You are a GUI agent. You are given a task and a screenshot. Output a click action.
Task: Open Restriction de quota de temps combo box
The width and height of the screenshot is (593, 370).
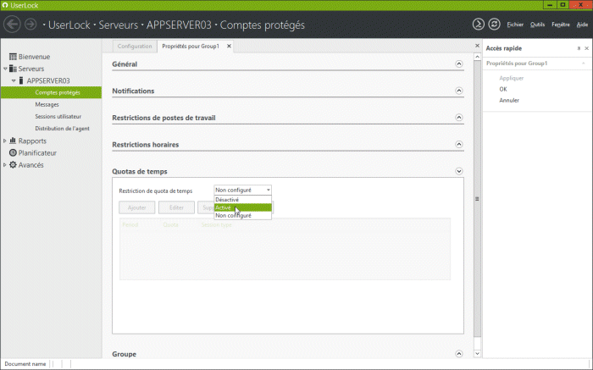pyautogui.click(x=242, y=191)
